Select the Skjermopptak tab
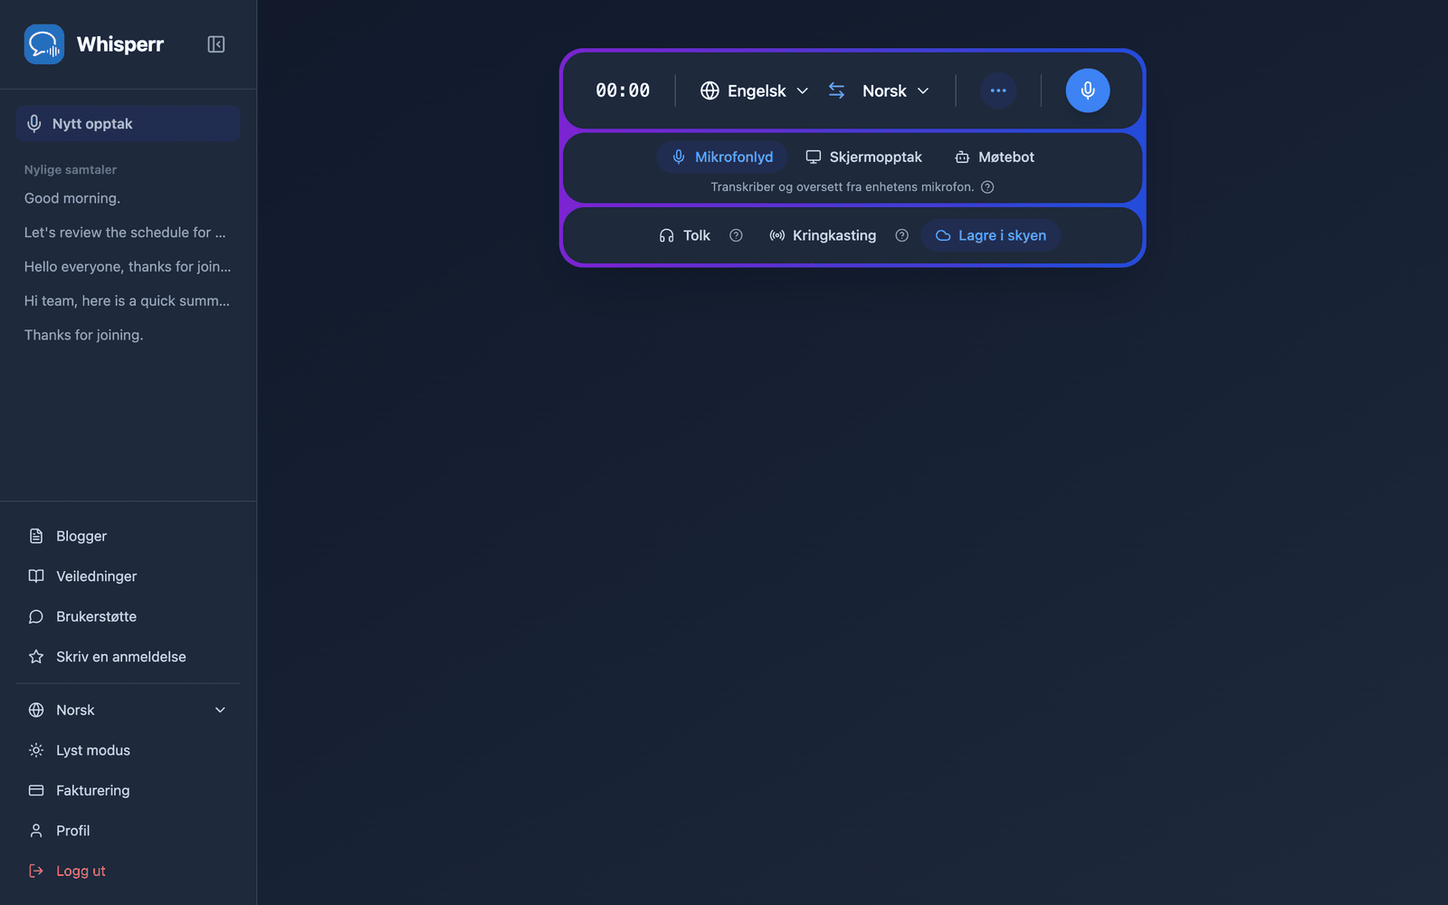This screenshot has width=1448, height=905. [863, 157]
